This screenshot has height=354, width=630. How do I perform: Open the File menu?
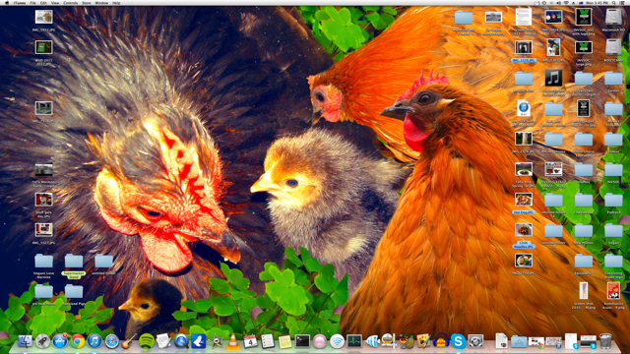[x=32, y=3]
